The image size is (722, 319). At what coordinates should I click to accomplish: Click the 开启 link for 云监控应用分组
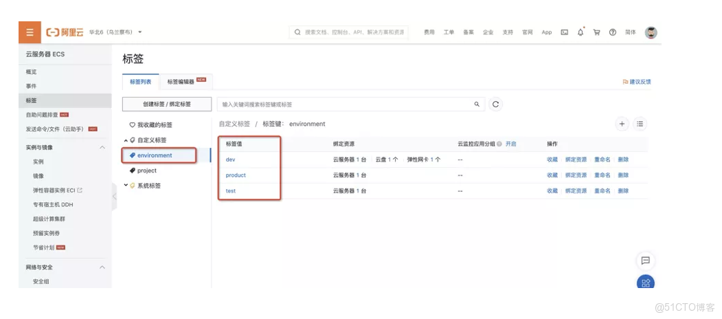510,144
